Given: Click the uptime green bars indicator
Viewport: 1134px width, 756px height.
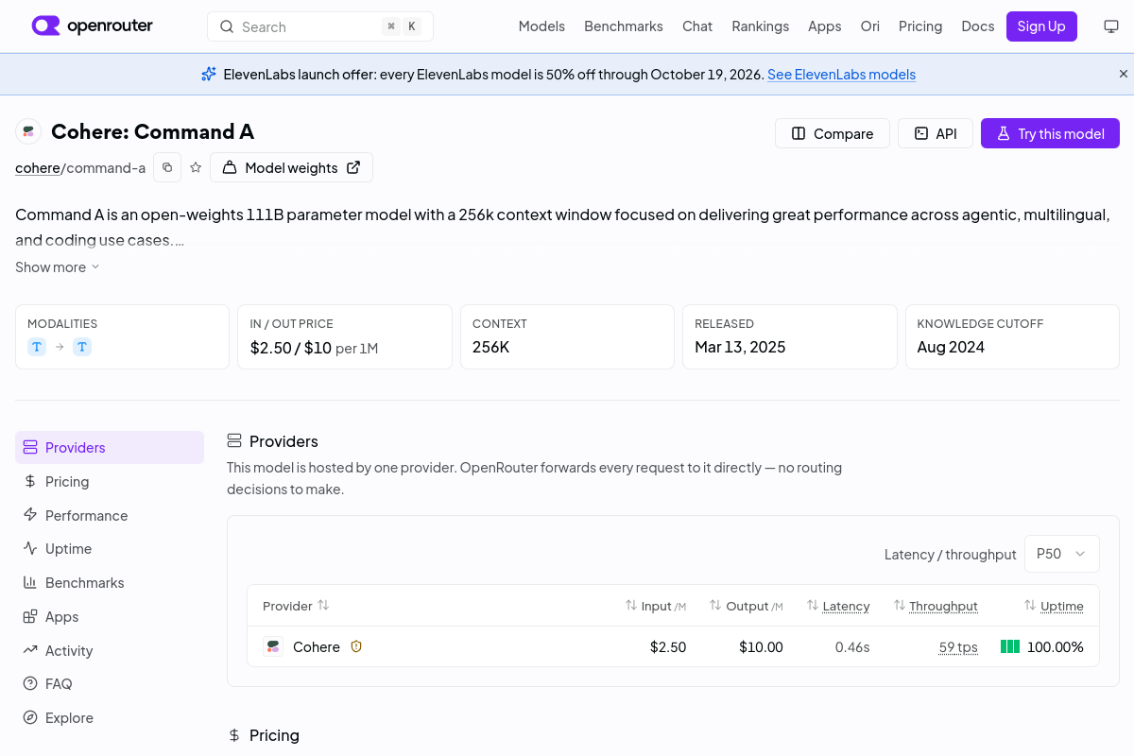Looking at the screenshot, I should pos(1010,646).
